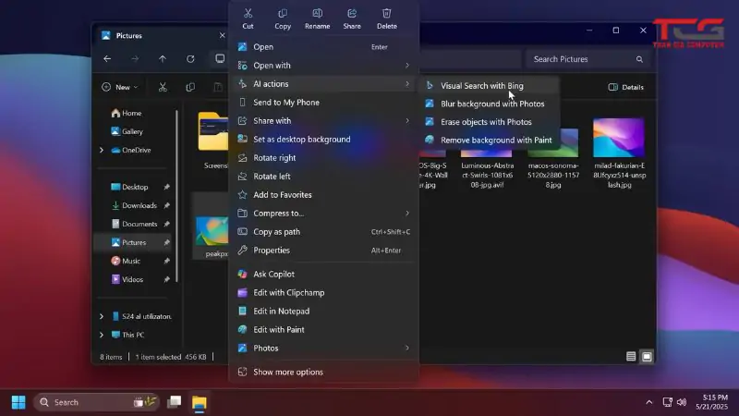This screenshot has height=416, width=739.
Task: Open Desktop in the navigation pane
Action: (129, 188)
